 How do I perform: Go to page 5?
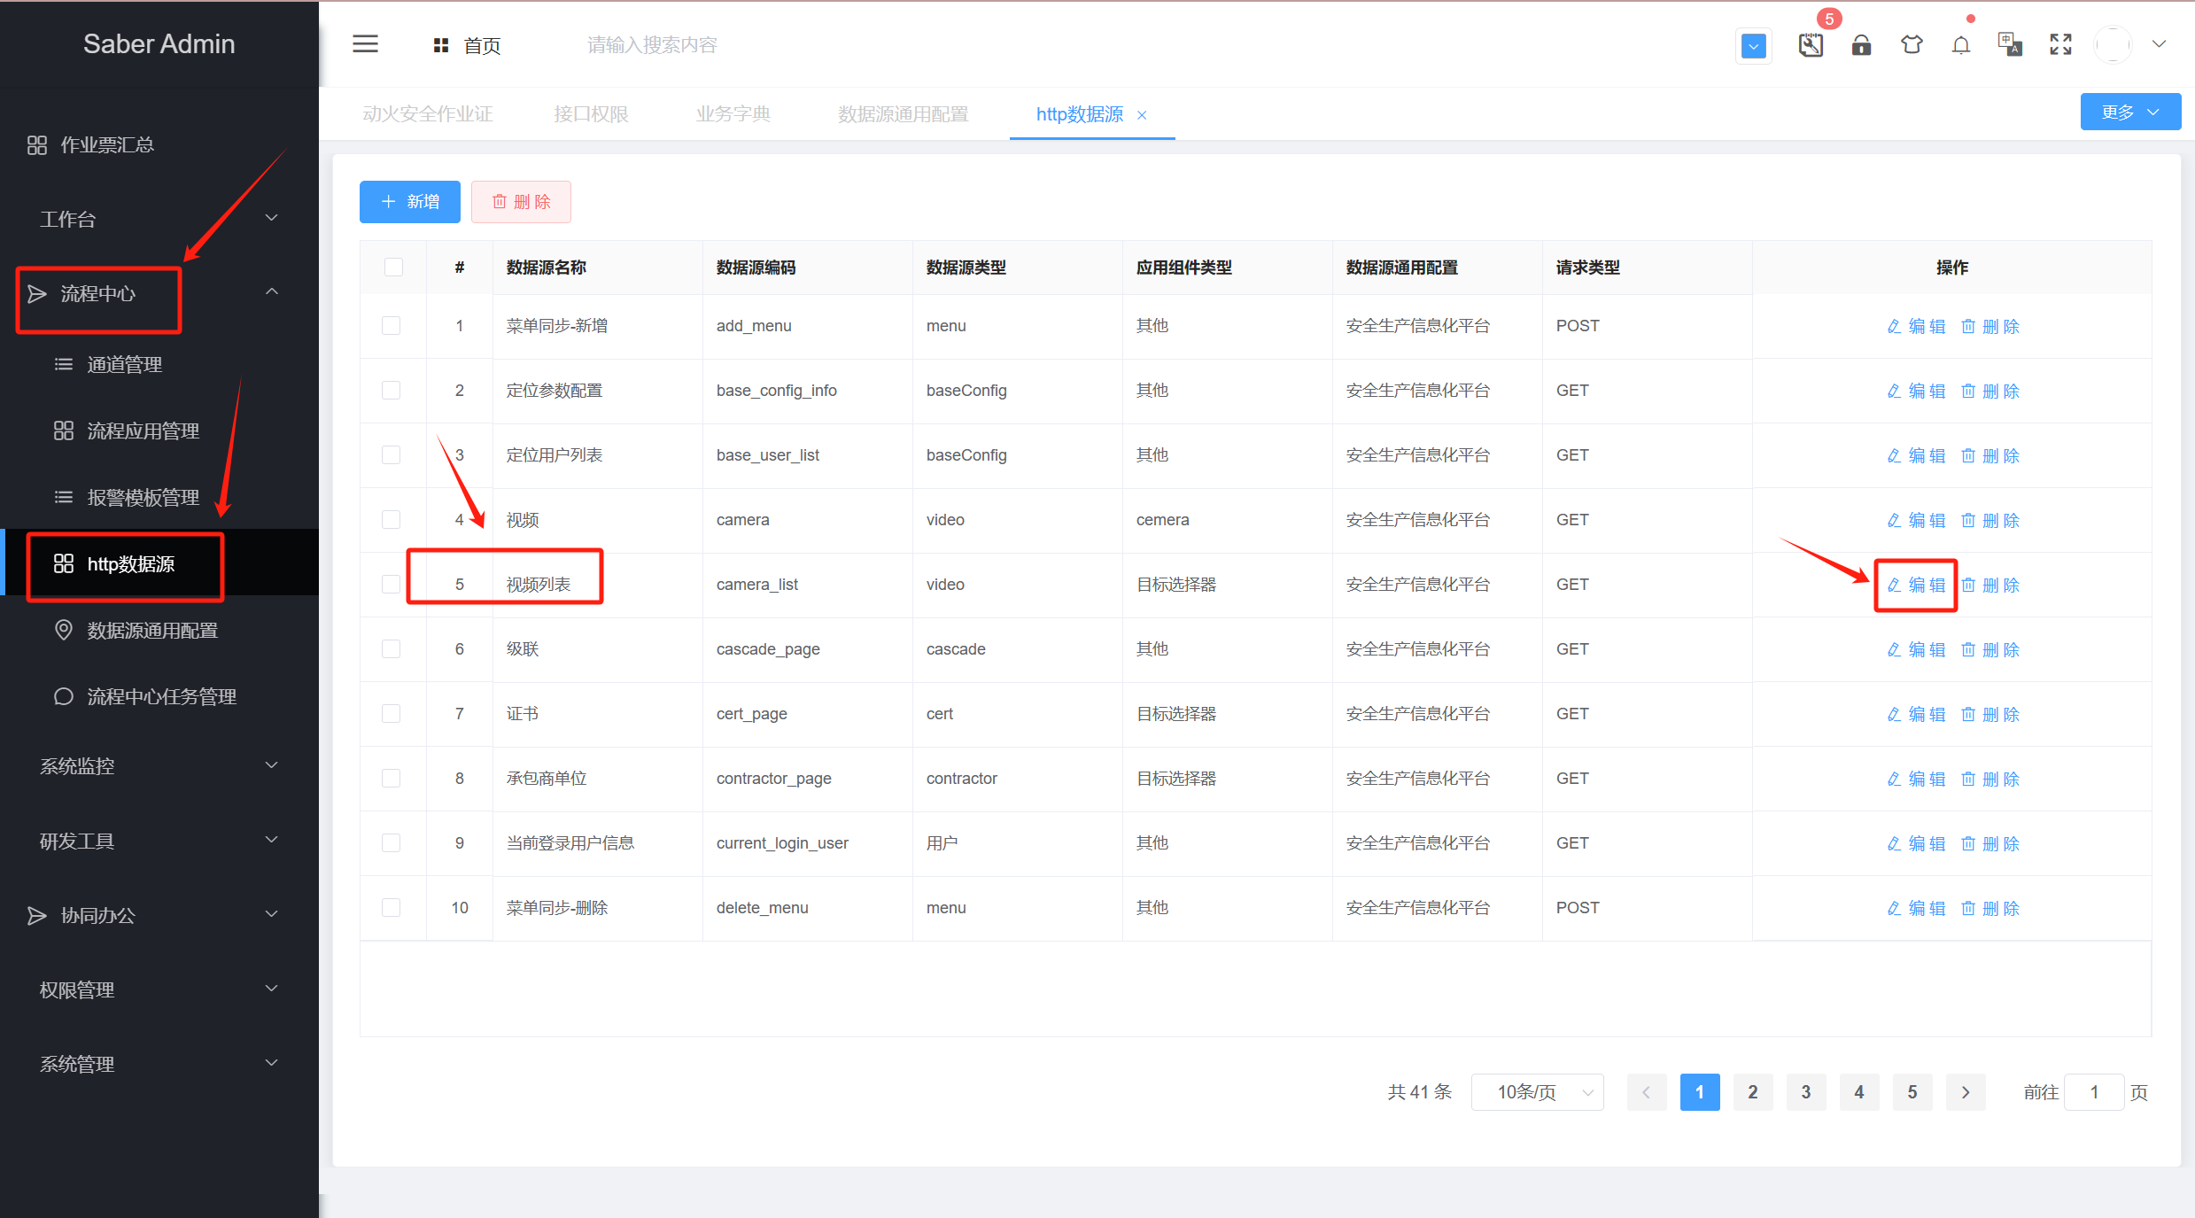click(1912, 1092)
